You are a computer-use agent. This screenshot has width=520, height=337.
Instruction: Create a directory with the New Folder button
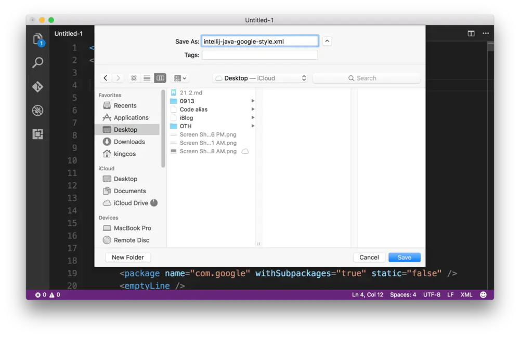127,257
